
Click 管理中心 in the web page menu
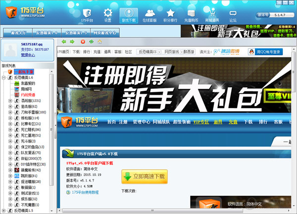tap(142, 122)
